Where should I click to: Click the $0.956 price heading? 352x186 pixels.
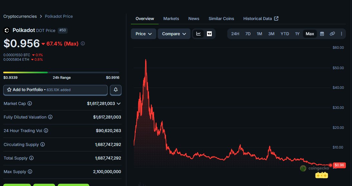coord(22,43)
